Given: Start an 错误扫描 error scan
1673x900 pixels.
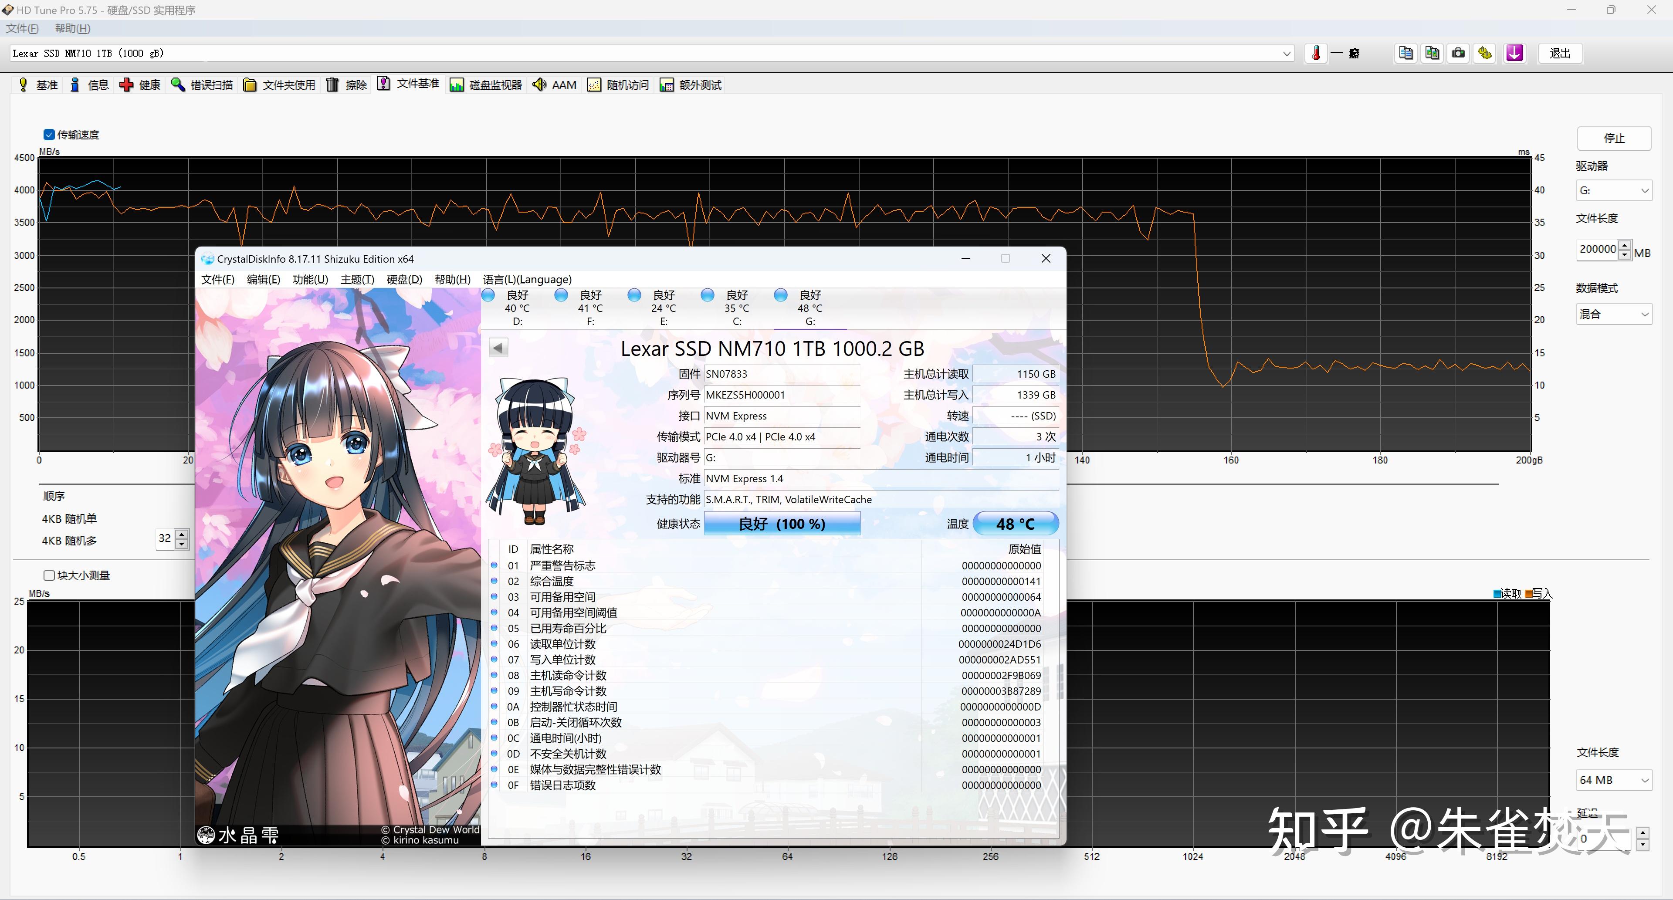Looking at the screenshot, I should [201, 85].
